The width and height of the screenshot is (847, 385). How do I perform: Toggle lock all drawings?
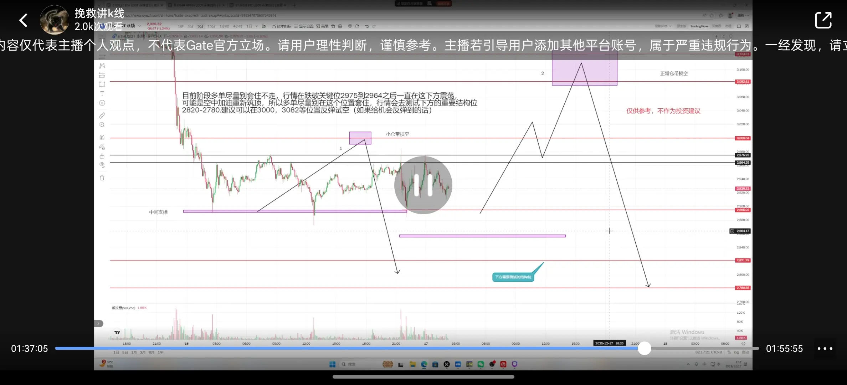(x=102, y=156)
